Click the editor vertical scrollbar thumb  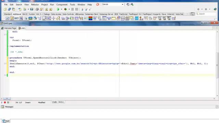[x=217, y=65]
